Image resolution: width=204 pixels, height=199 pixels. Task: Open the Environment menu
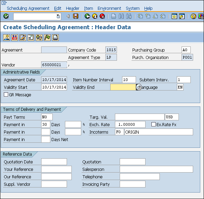109,8
